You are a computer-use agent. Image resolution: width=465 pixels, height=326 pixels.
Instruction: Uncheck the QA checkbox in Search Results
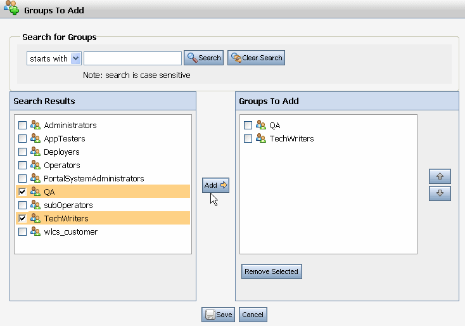(x=23, y=192)
